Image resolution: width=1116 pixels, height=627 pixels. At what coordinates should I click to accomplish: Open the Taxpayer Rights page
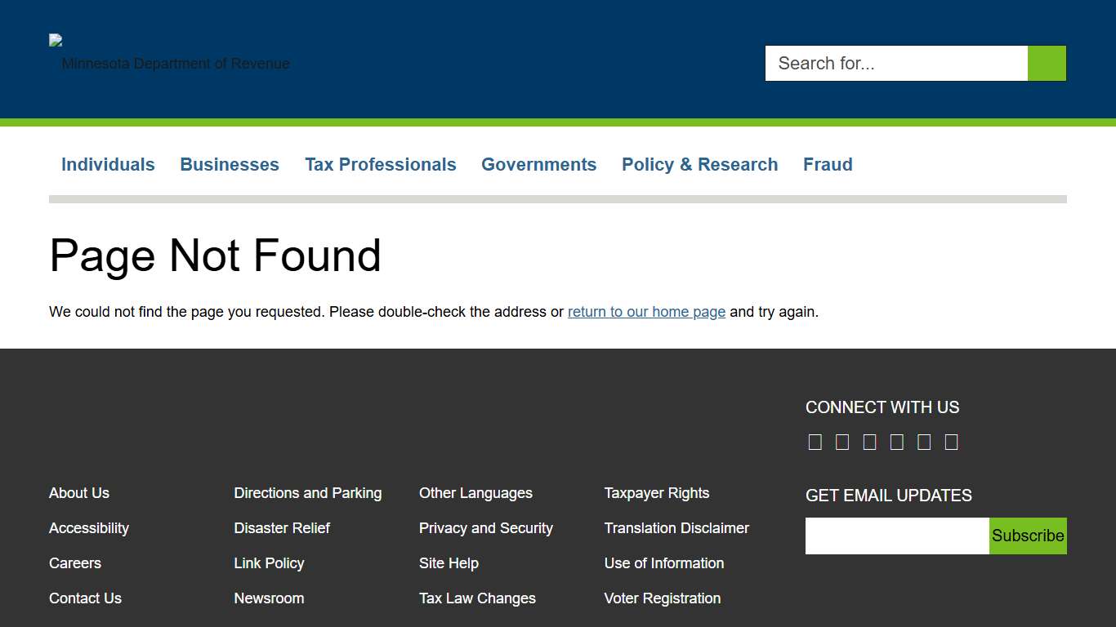657,493
